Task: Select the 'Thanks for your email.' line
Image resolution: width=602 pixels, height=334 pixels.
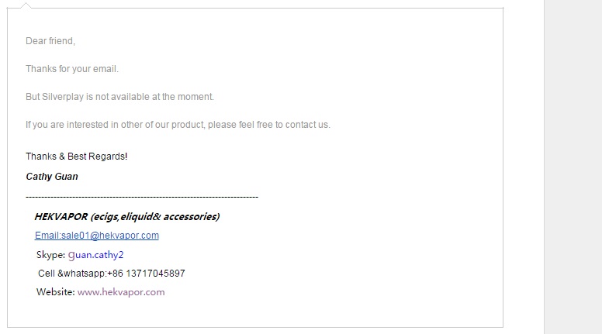Action: (72, 69)
